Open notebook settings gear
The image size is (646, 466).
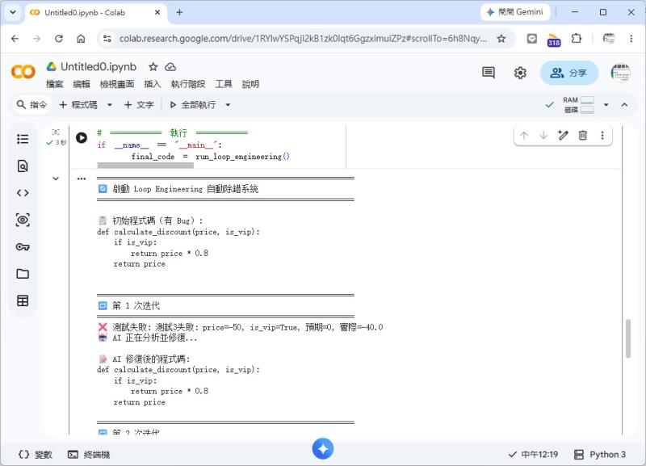pos(520,73)
